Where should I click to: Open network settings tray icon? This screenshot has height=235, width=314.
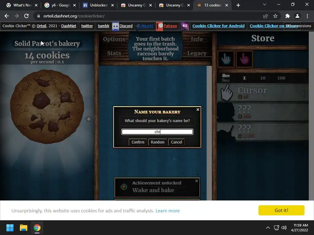point(277,228)
